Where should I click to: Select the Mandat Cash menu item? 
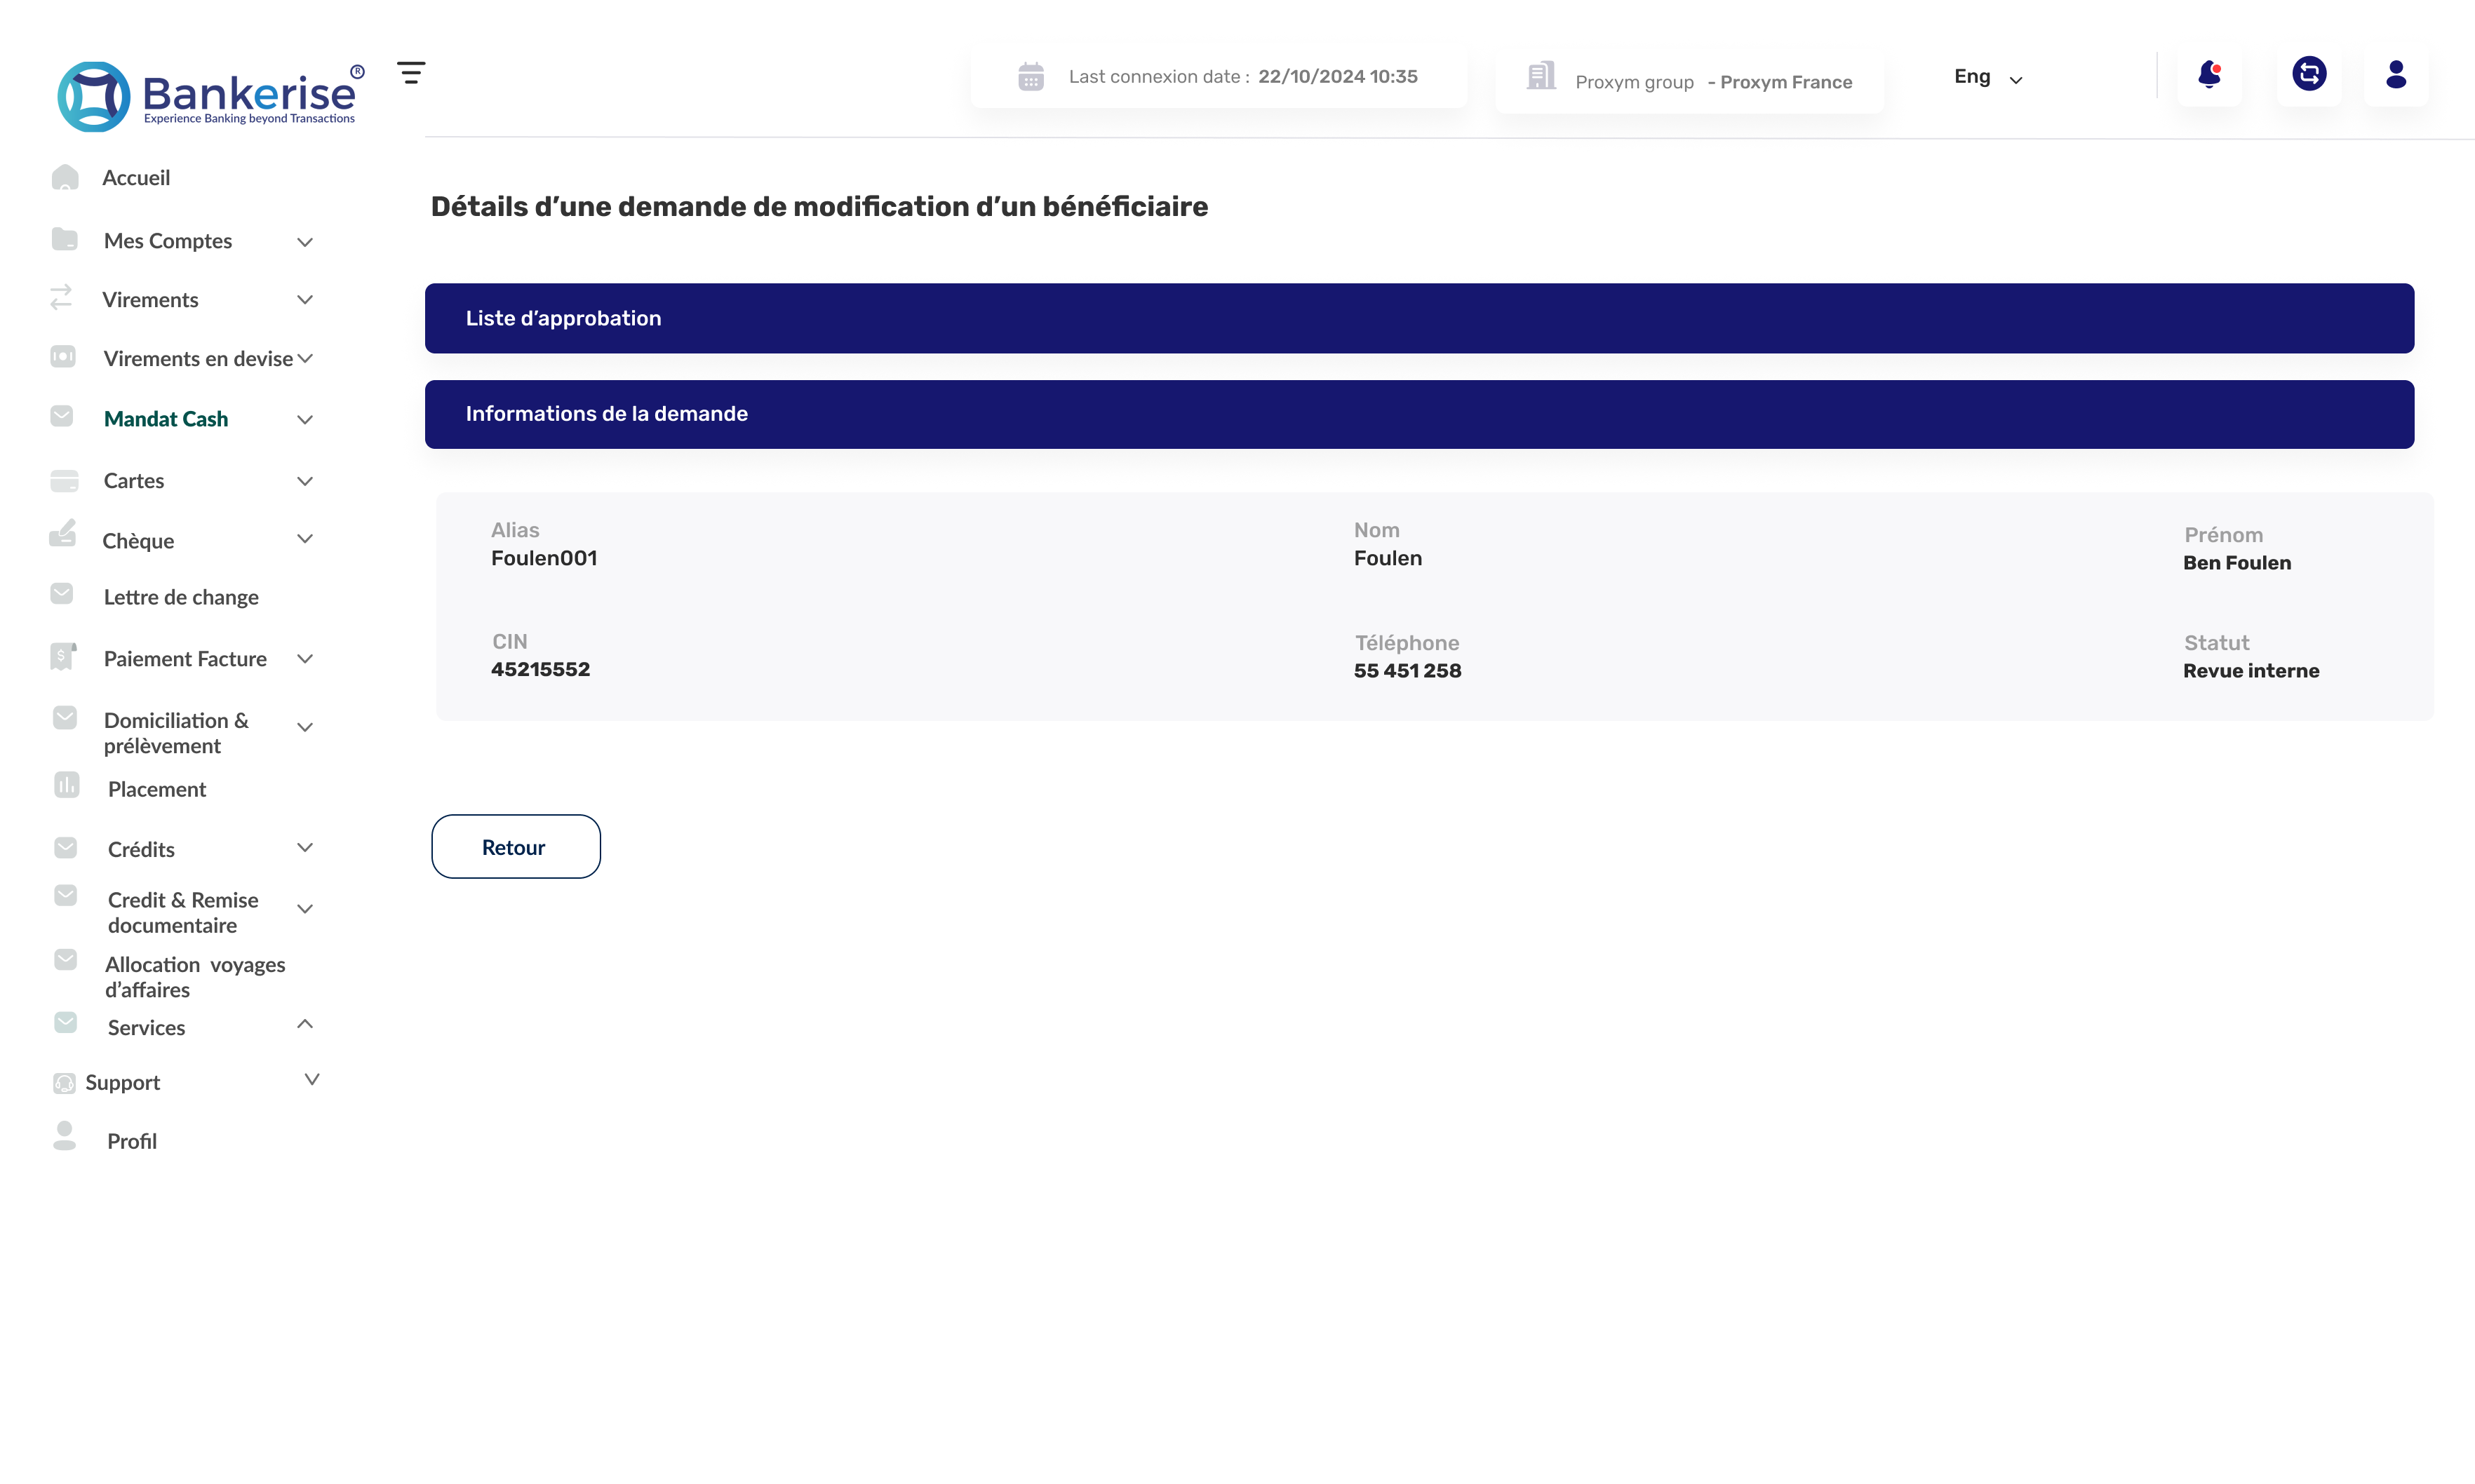[166, 419]
